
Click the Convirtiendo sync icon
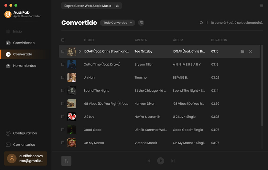(x=8, y=43)
